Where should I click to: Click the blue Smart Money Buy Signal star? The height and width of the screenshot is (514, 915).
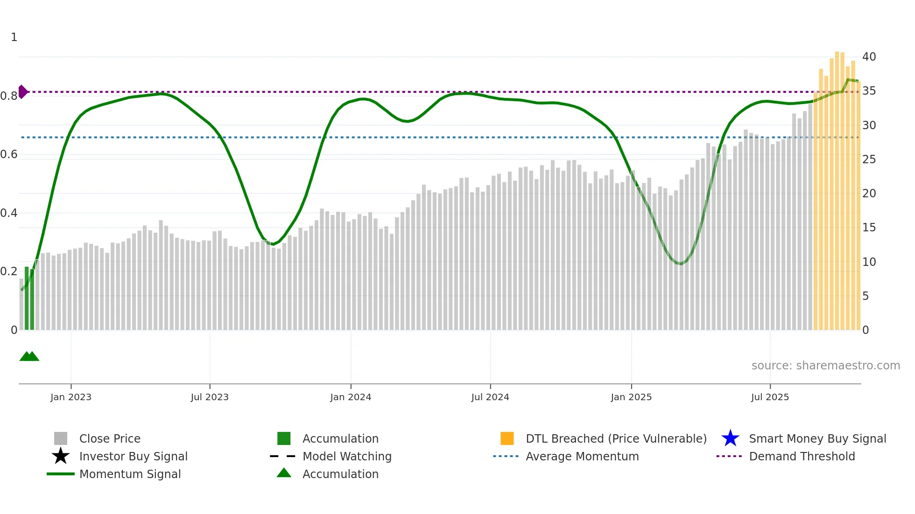(730, 438)
